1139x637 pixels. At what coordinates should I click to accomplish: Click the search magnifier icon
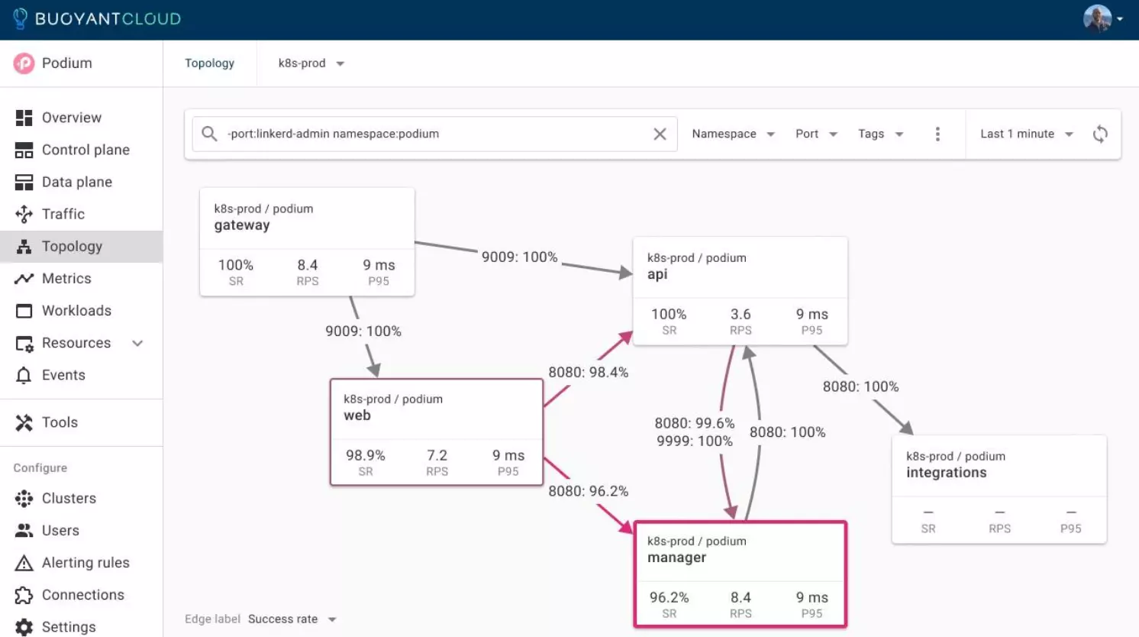pyautogui.click(x=209, y=134)
